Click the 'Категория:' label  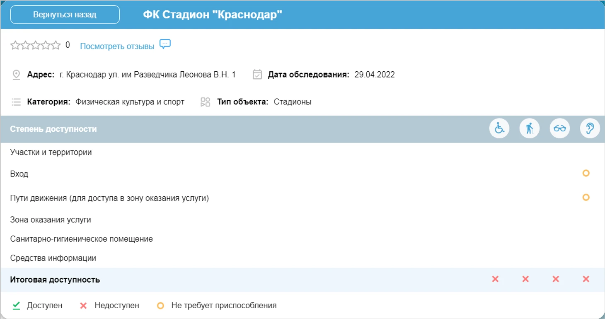pos(48,102)
